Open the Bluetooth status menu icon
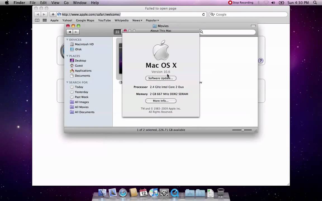The image size is (322, 201). click(259, 3)
